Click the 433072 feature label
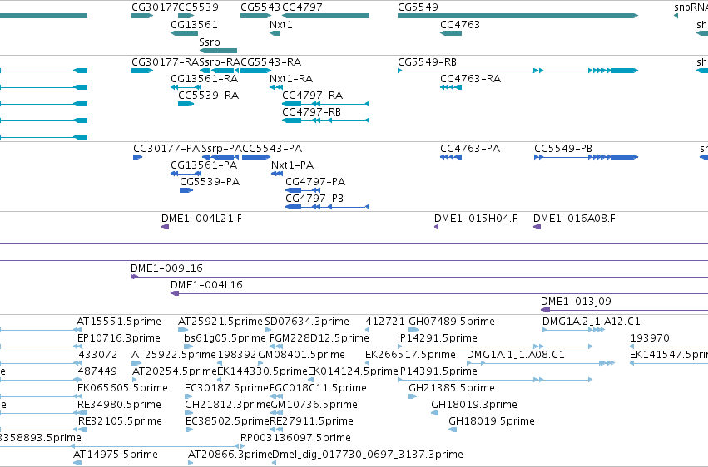Image resolution: width=708 pixels, height=467 pixels. pyautogui.click(x=98, y=355)
